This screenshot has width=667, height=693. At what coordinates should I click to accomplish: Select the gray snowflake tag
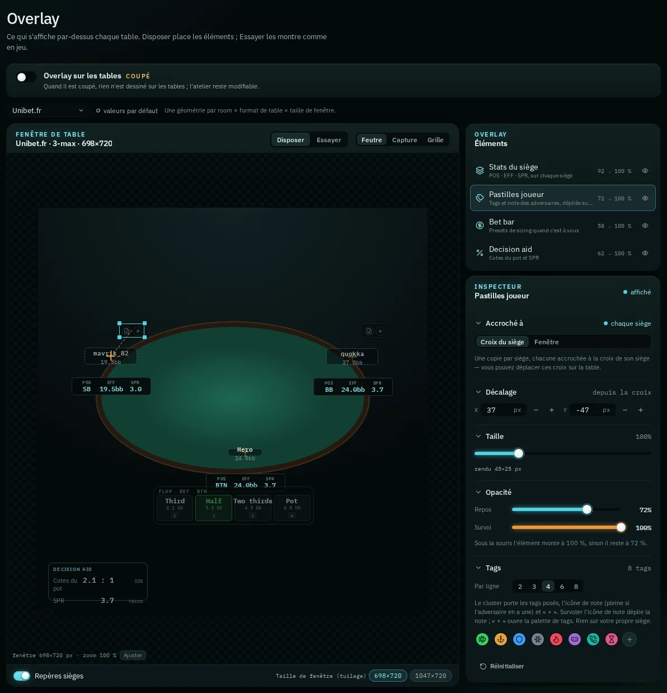tap(538, 639)
